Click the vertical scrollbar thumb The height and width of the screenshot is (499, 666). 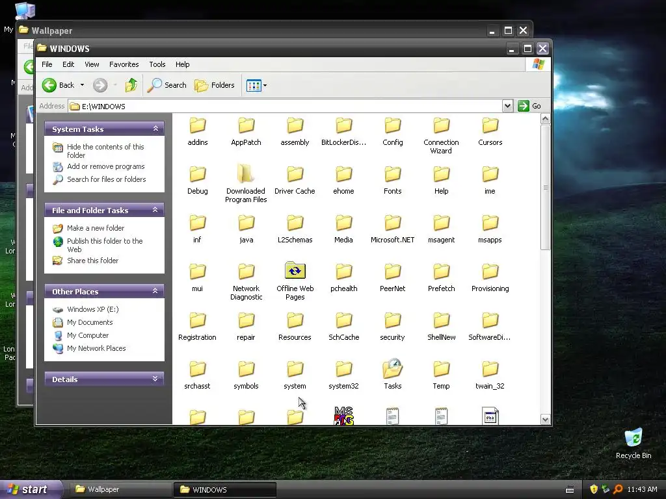546,187
